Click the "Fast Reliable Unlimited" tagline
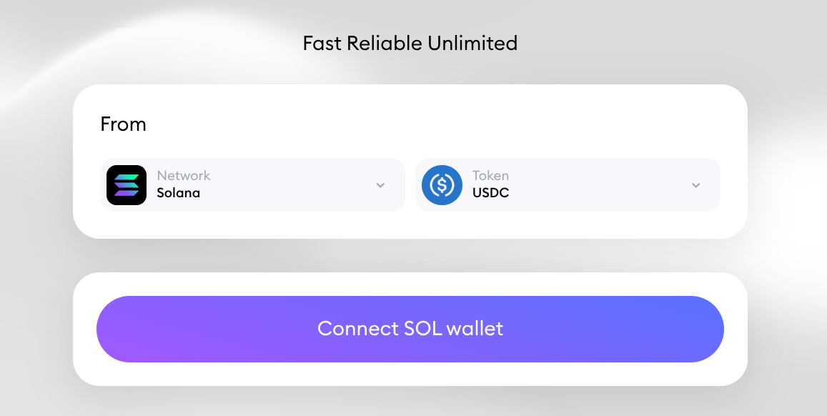The height and width of the screenshot is (416, 827). 410,44
